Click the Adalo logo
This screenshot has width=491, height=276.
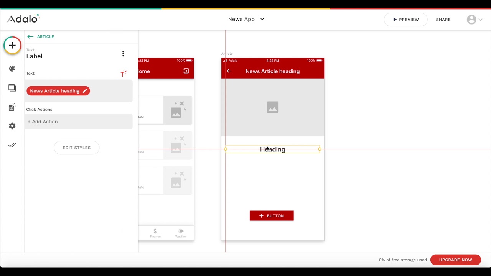coord(23,18)
